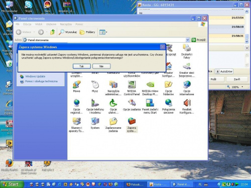The height and width of the screenshot is (188, 251).
Task: Click Pomoc i obsługa techniczna link
Action: (x=41, y=81)
